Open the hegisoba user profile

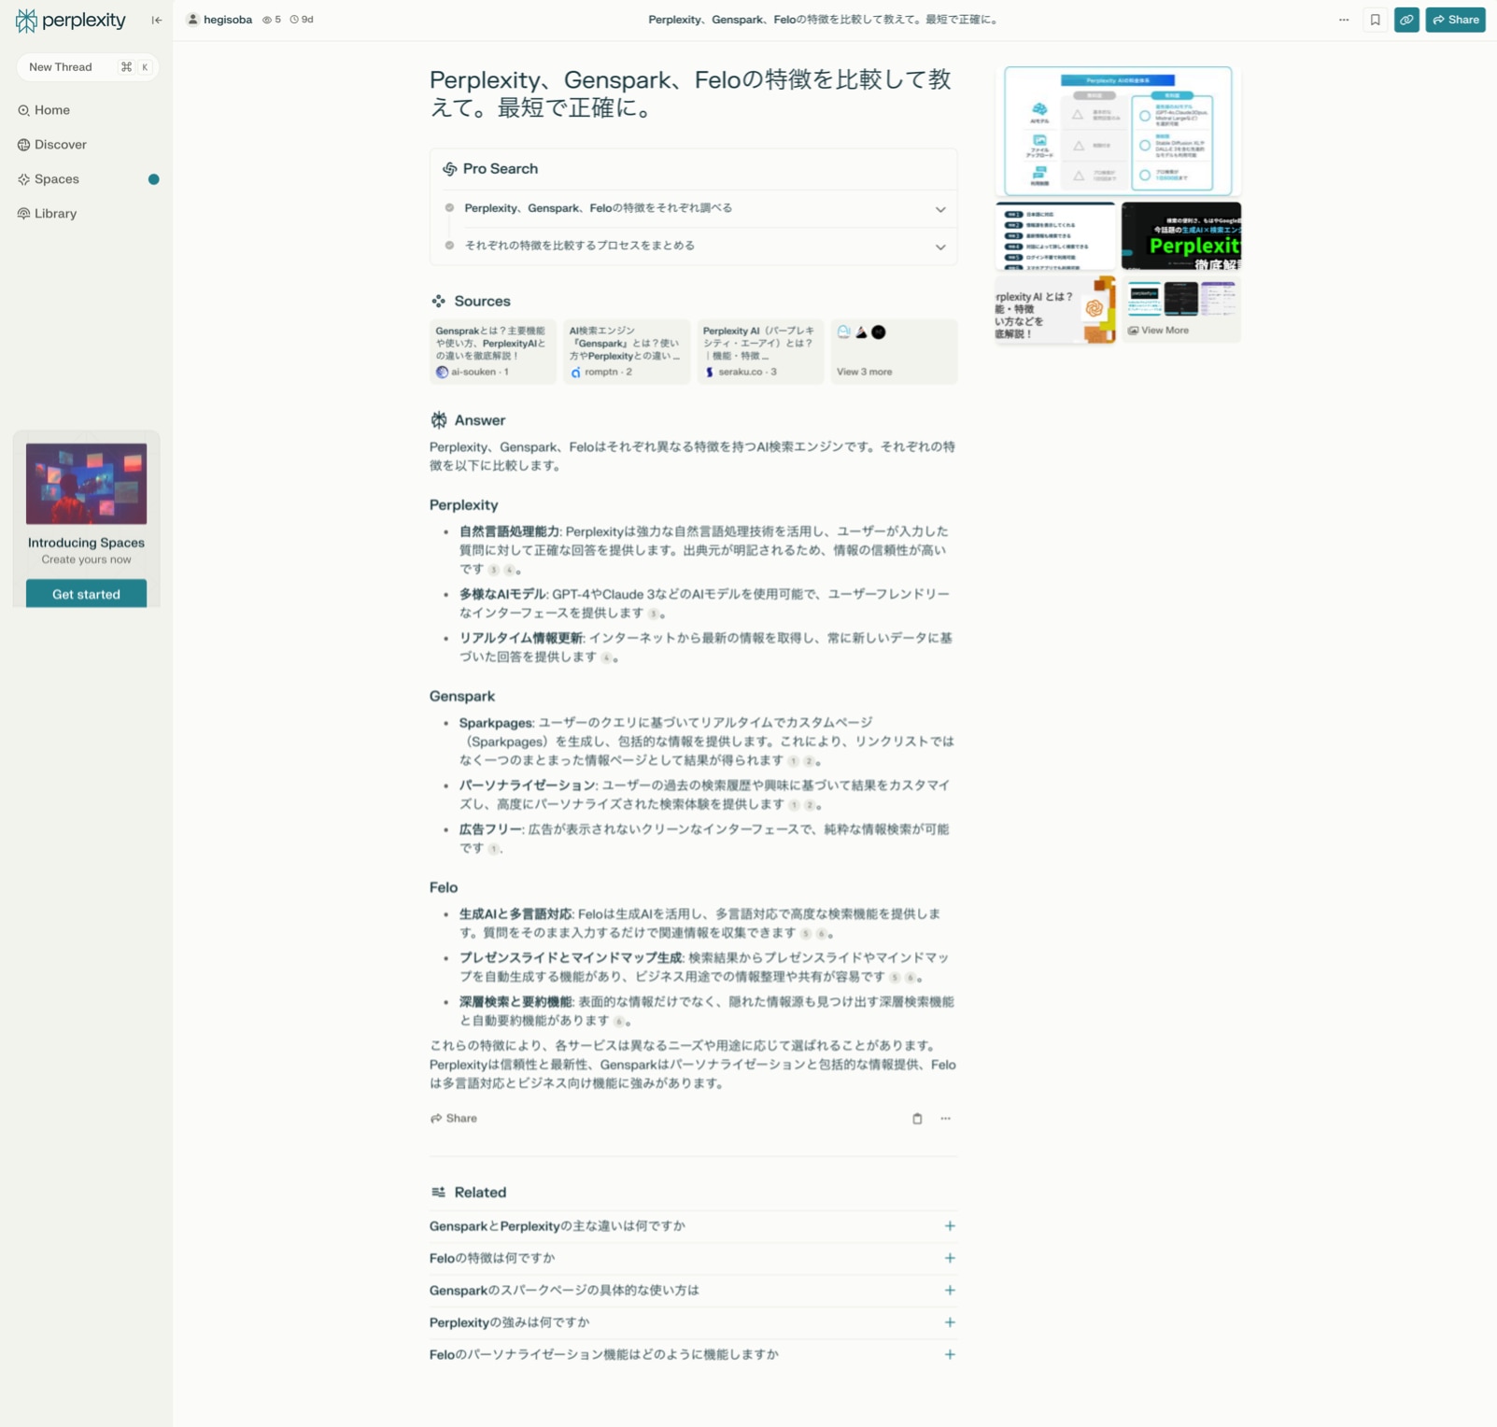219,20
